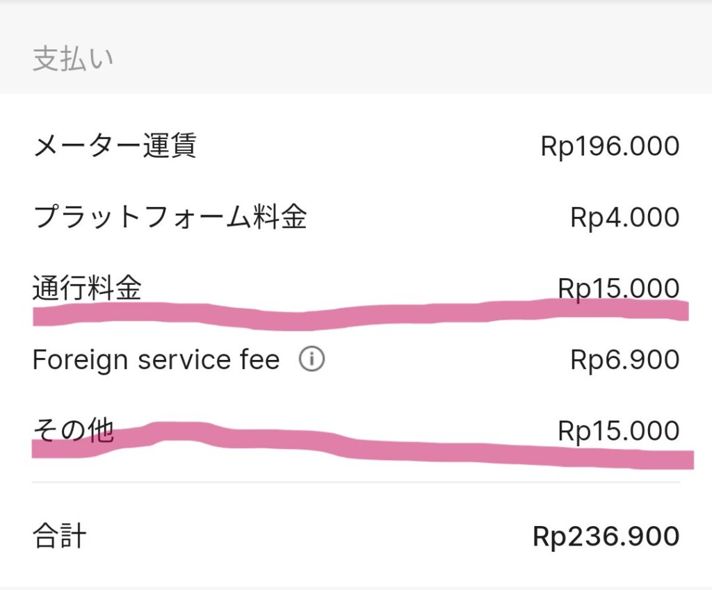Tap the Foreign service fee label

coord(156,360)
